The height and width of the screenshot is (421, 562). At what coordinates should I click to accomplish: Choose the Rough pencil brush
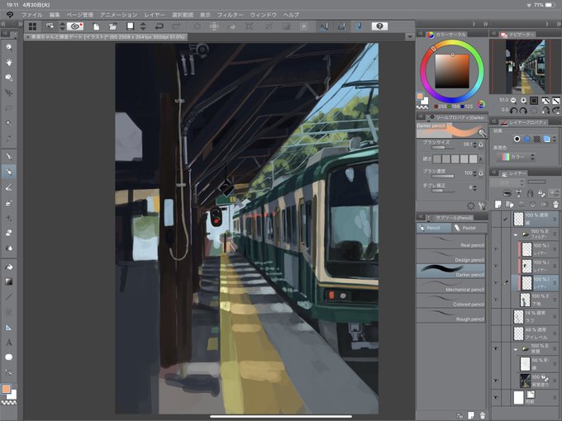click(451, 315)
